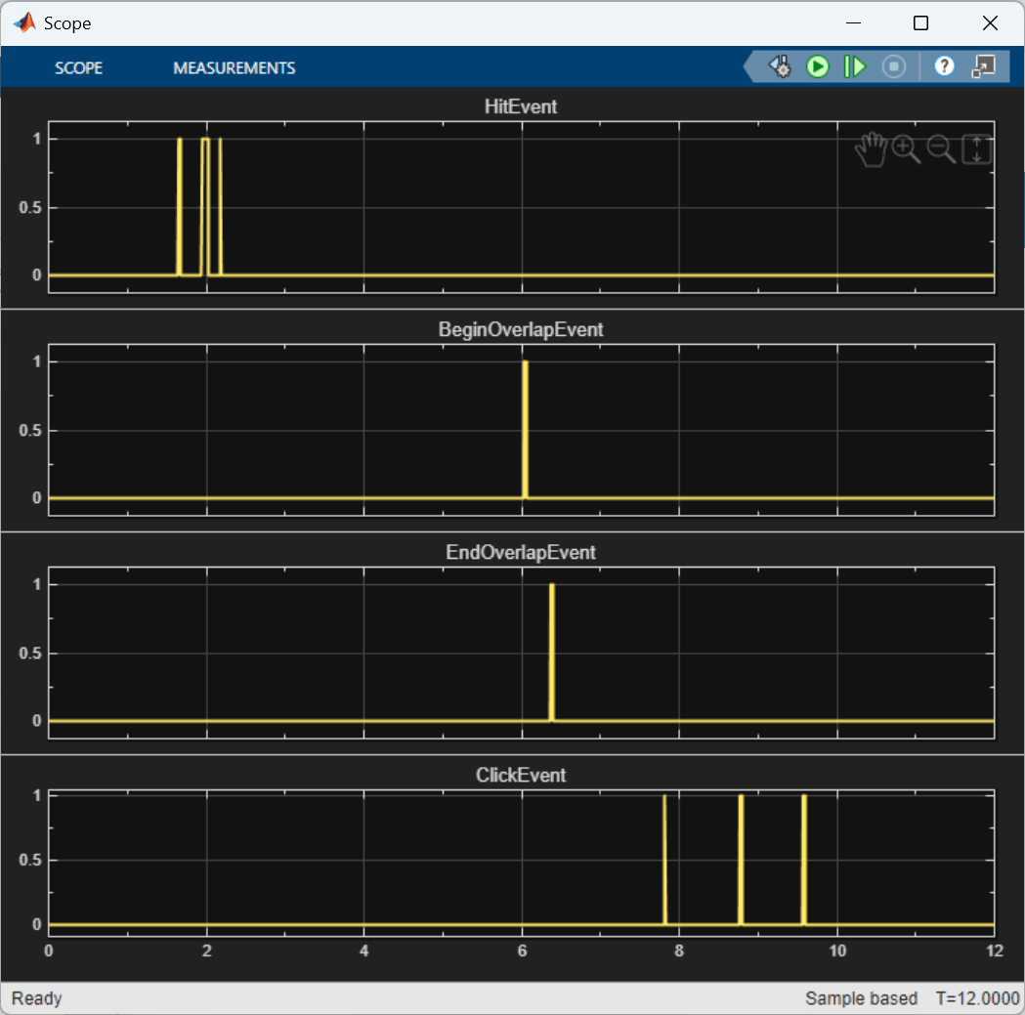The image size is (1025, 1015).
Task: Click the MATLAB logo in the title bar
Action: tap(24, 21)
